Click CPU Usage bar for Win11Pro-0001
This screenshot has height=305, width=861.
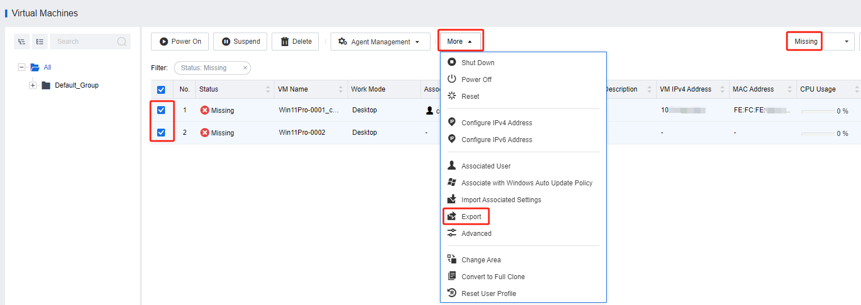pos(817,111)
